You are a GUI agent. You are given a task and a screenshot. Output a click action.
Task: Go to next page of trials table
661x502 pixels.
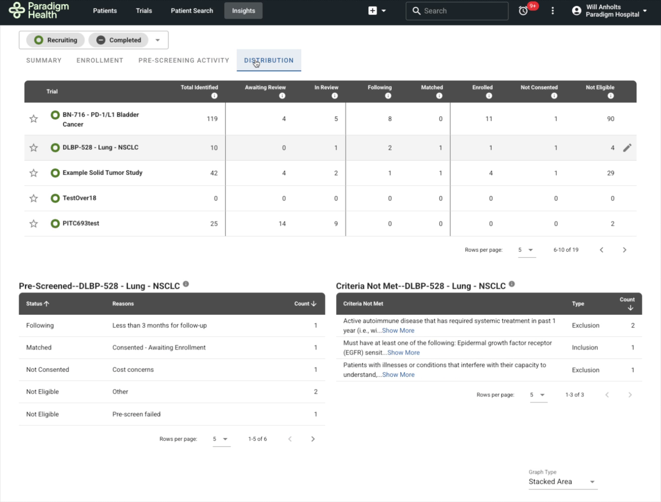(625, 250)
